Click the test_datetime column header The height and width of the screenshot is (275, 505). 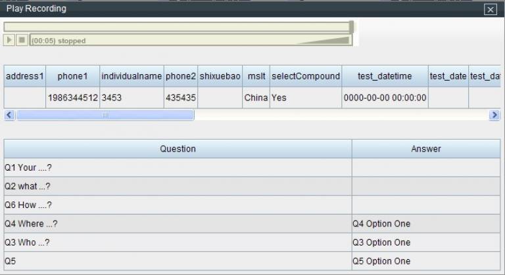coord(385,76)
